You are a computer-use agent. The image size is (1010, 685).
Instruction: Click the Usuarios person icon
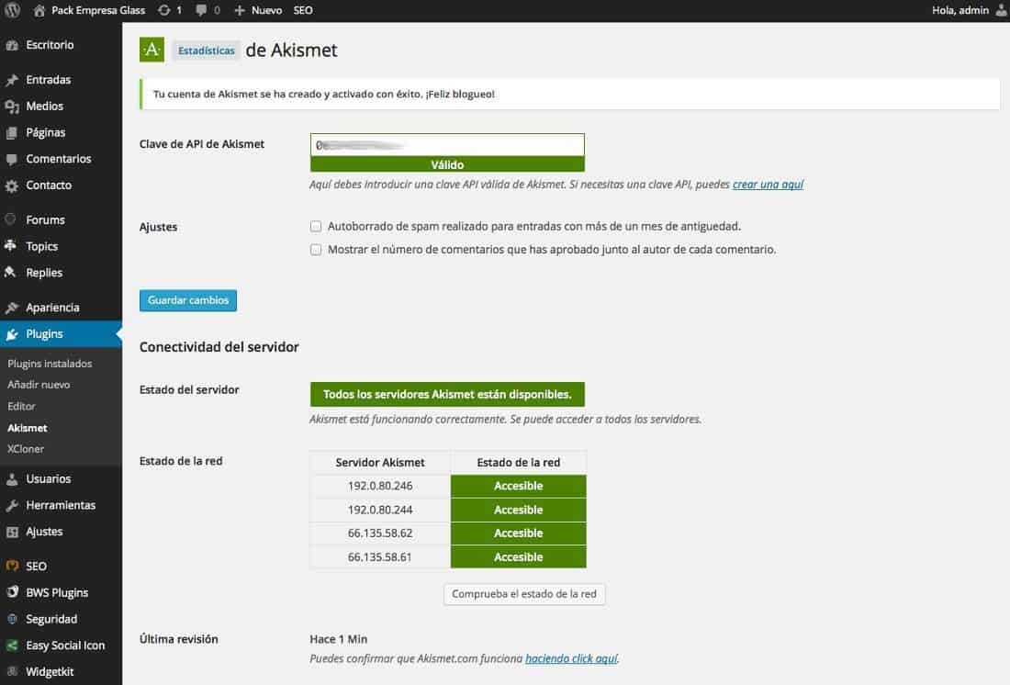coord(12,479)
